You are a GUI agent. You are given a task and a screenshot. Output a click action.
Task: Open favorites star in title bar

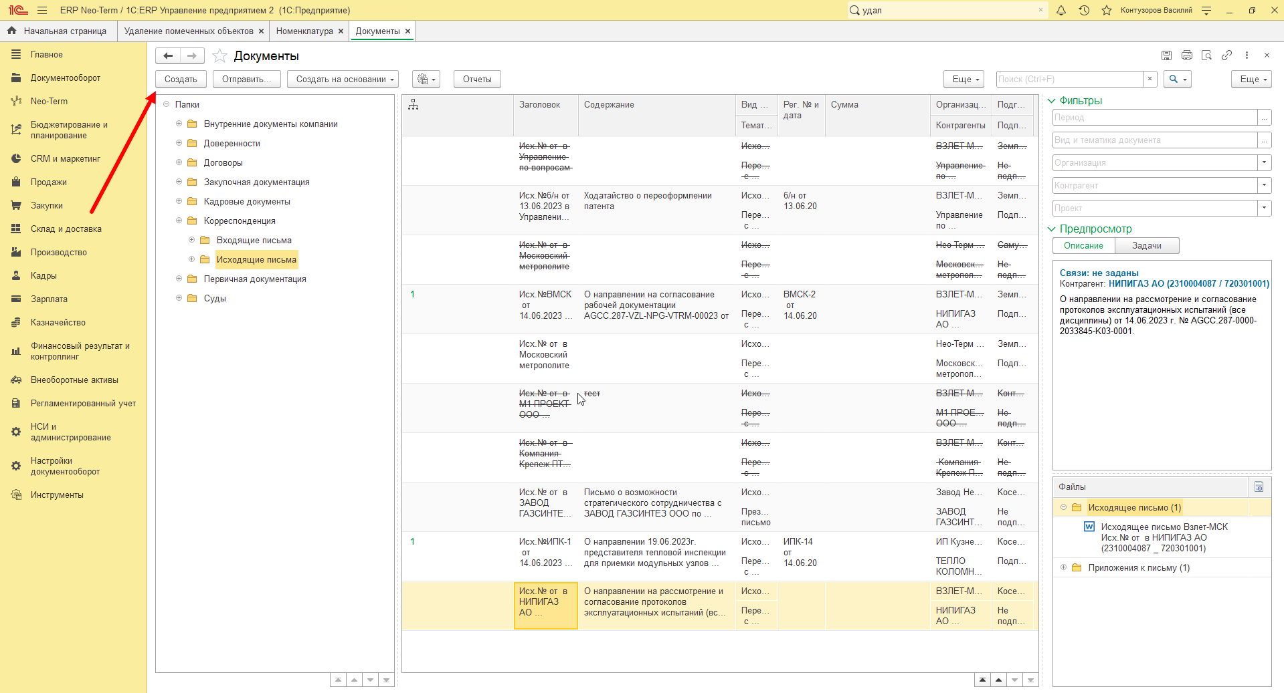(1107, 10)
